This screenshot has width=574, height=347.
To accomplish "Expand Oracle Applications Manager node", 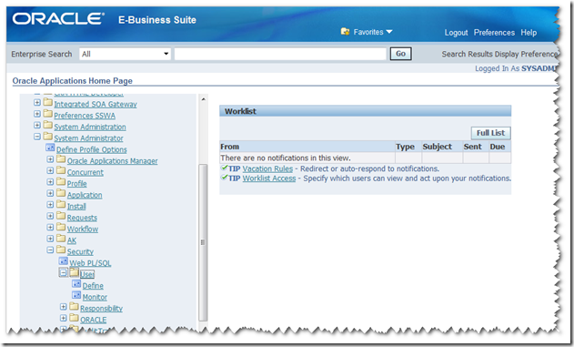I will pos(50,159).
